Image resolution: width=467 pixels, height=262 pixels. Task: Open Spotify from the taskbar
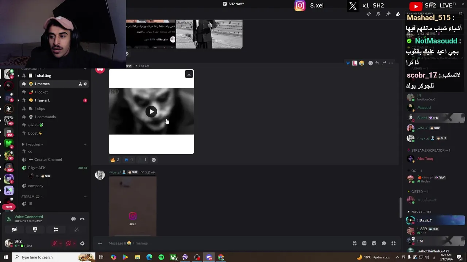[161, 257]
